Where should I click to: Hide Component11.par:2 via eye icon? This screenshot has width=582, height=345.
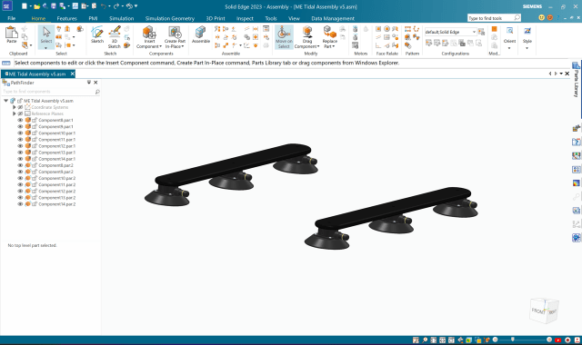(20, 184)
